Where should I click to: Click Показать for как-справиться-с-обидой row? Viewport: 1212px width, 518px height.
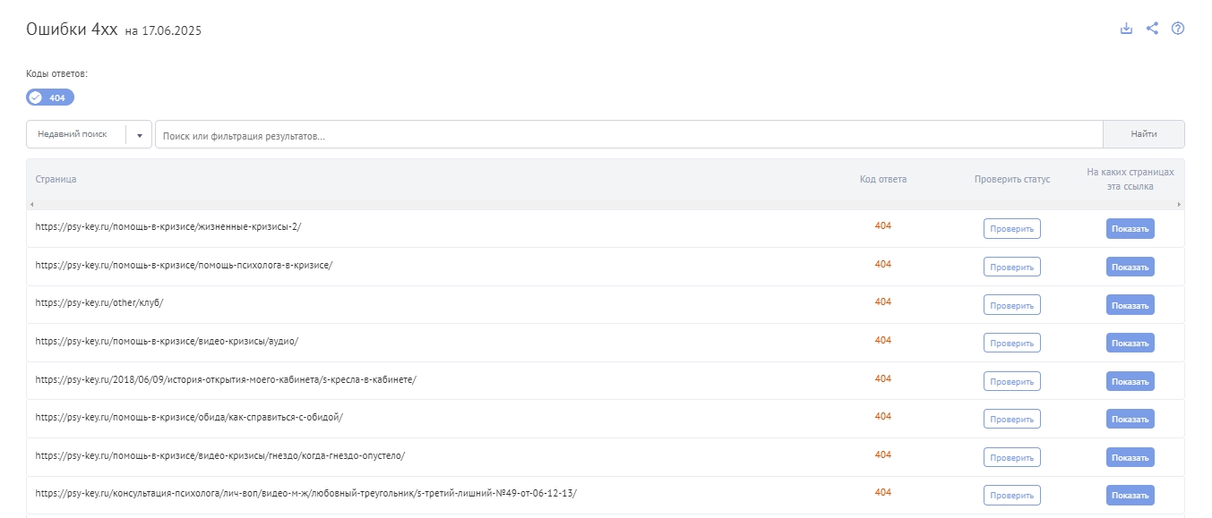1130,419
